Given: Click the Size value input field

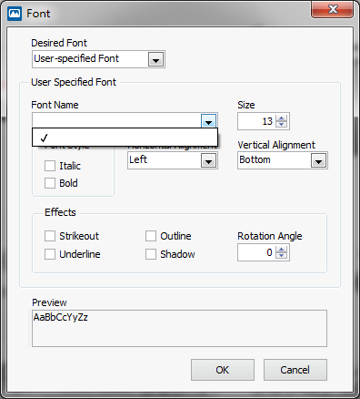Looking at the screenshot, I should click(x=257, y=121).
